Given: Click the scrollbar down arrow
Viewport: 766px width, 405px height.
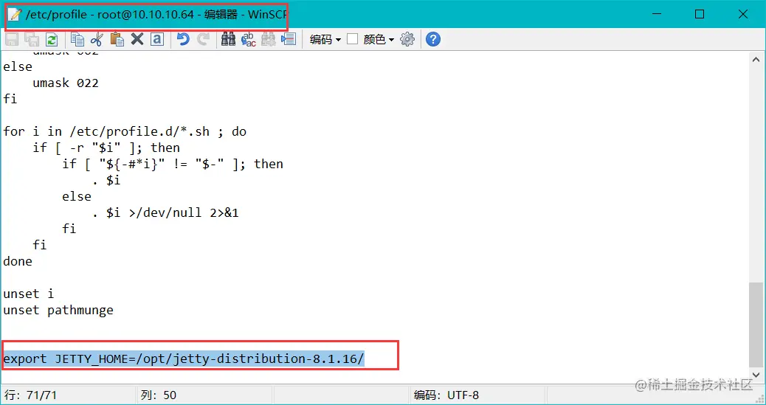Looking at the screenshot, I should [756, 375].
